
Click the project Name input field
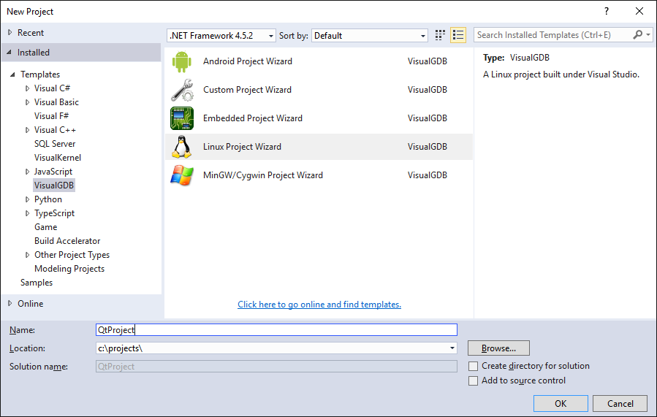(276, 330)
